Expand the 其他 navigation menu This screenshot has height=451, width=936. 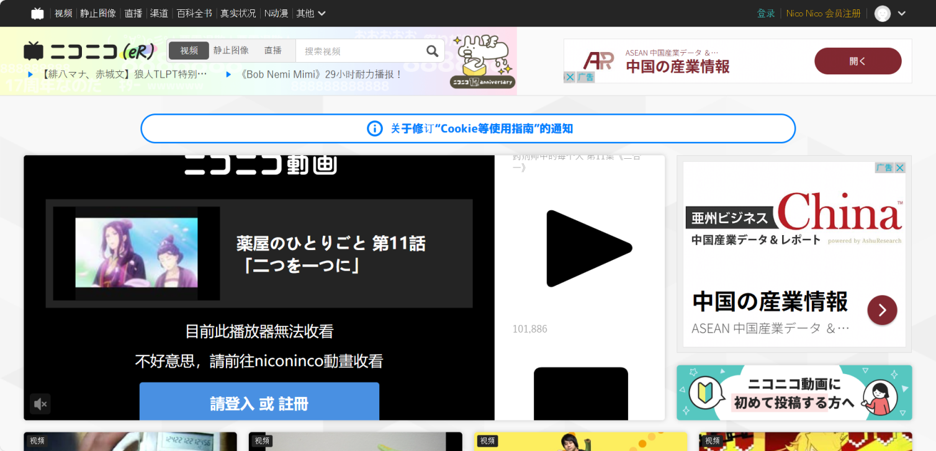[x=310, y=13]
